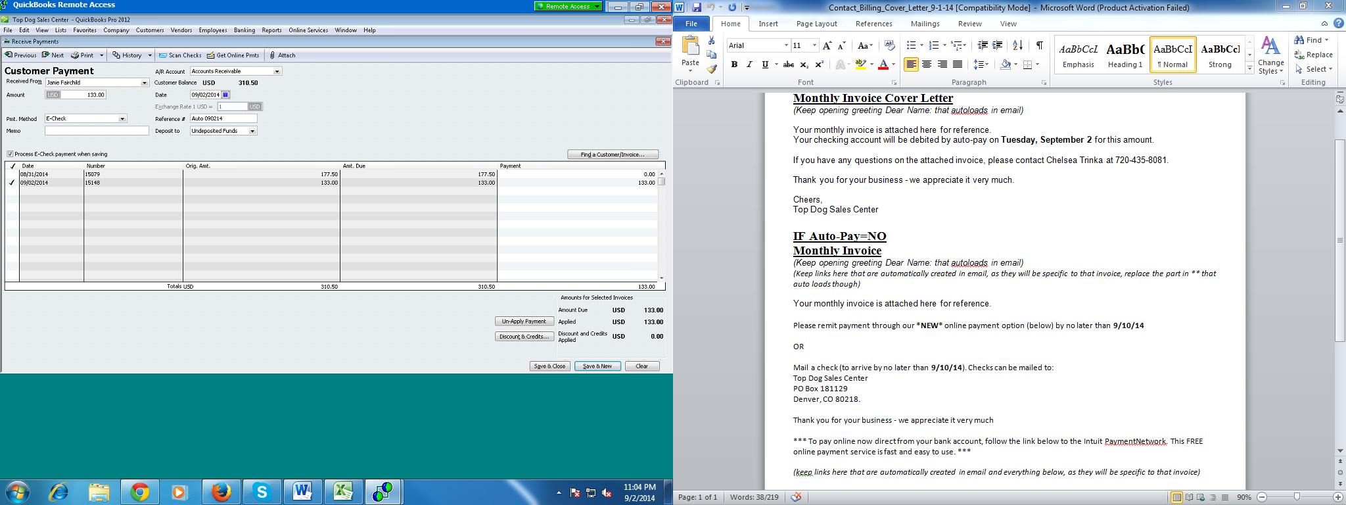Open the font size dropdown in Word

[815, 45]
